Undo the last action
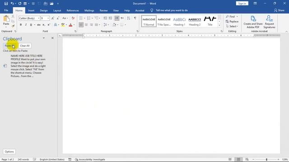 pos(12,4)
